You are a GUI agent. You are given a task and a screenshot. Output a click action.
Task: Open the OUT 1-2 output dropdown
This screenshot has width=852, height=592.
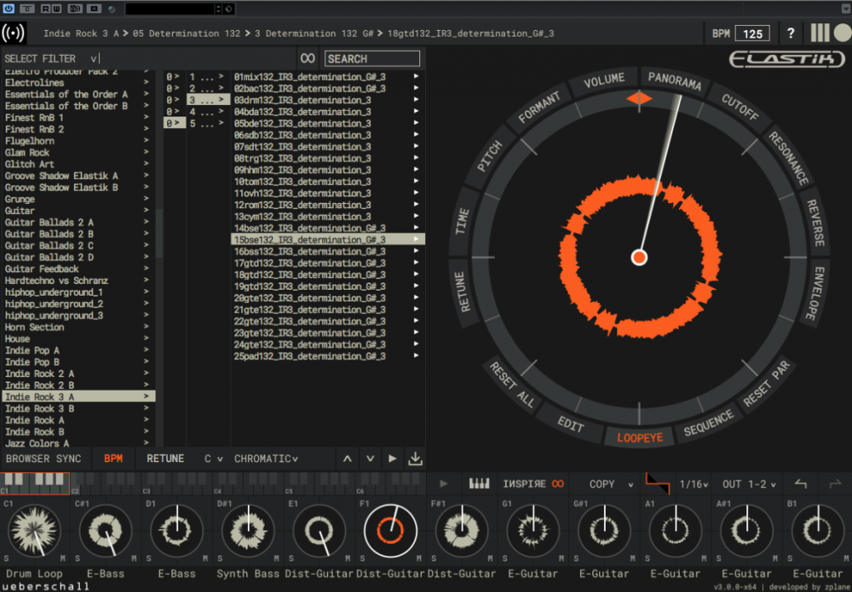(749, 484)
